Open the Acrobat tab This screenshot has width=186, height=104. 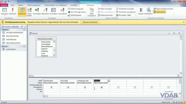(74, 5)
